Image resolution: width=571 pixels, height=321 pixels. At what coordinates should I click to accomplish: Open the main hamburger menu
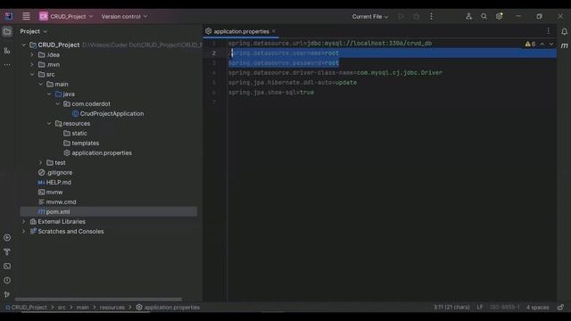[x=26, y=16]
